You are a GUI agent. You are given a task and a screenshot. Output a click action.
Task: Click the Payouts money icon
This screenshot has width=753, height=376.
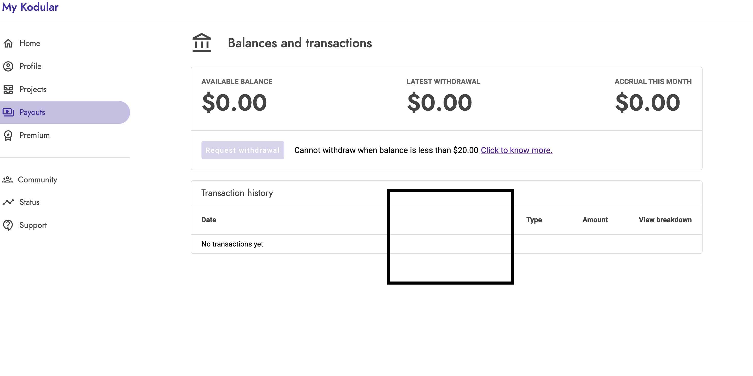tap(8, 112)
